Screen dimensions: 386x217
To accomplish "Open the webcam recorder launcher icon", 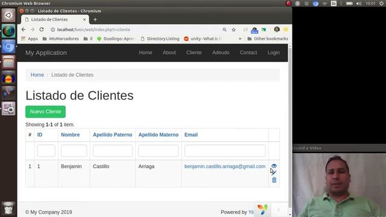I will click(8, 108).
